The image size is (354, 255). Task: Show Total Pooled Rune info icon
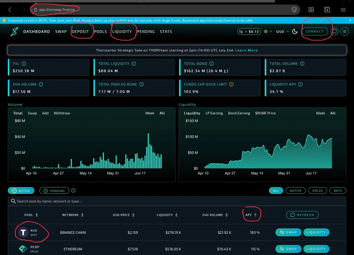coord(142,84)
